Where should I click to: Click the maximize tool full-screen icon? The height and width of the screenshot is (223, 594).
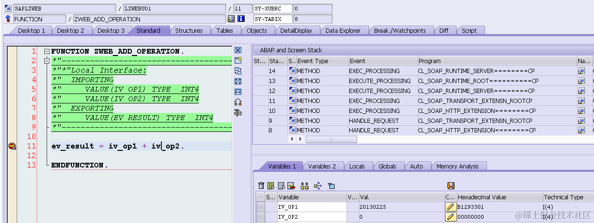(x=238, y=81)
